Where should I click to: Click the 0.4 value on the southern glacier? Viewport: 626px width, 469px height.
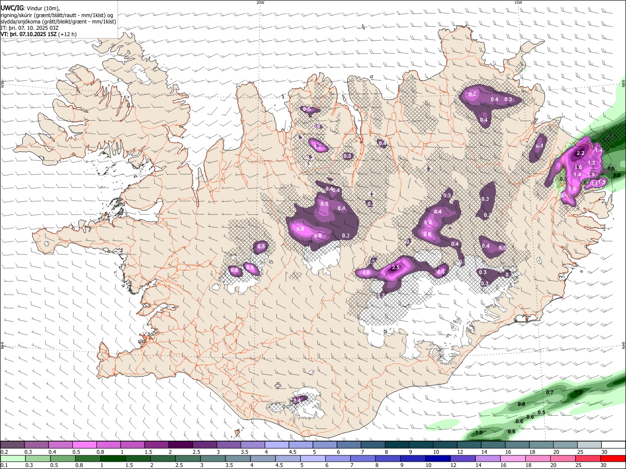(x=297, y=401)
